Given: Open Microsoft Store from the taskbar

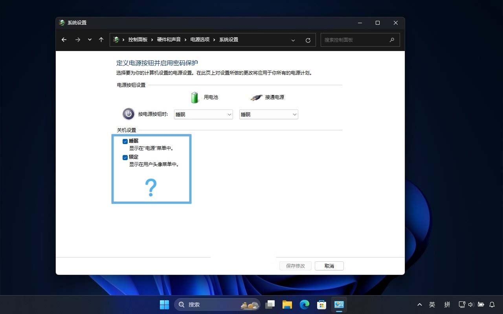Looking at the screenshot, I should [321, 305].
